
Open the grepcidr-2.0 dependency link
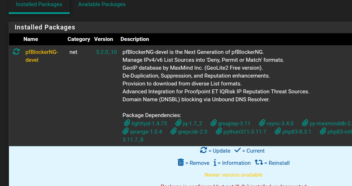pos(193,132)
